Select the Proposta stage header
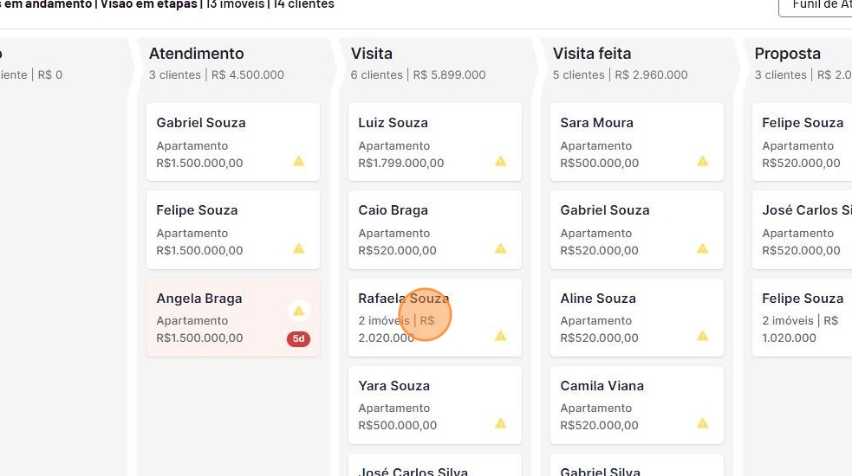 (787, 54)
